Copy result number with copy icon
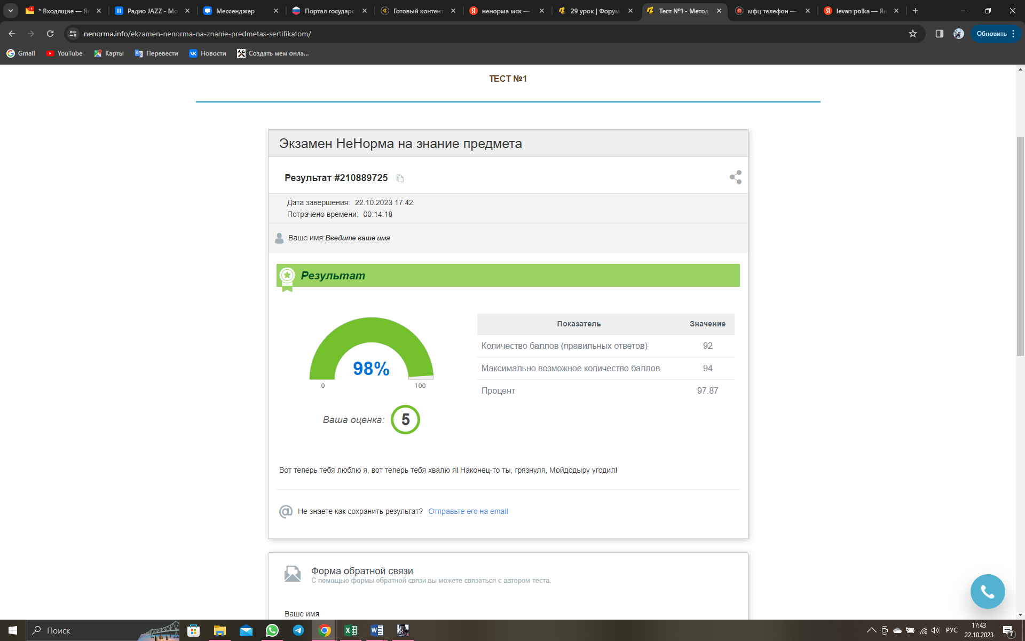This screenshot has width=1025, height=641. click(x=400, y=178)
